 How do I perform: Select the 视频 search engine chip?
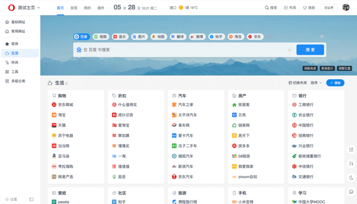pos(101,37)
